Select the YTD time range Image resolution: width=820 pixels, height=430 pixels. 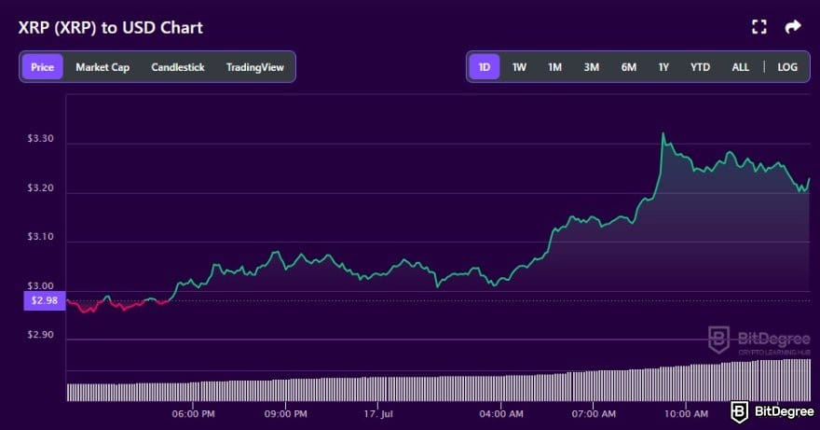pos(700,67)
